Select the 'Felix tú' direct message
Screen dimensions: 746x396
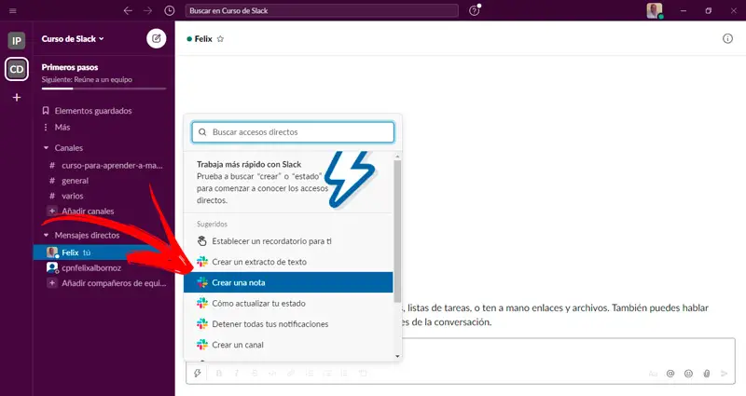104,253
